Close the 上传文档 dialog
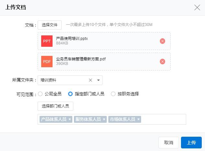The height and width of the screenshot is (151, 205). pos(197,7)
